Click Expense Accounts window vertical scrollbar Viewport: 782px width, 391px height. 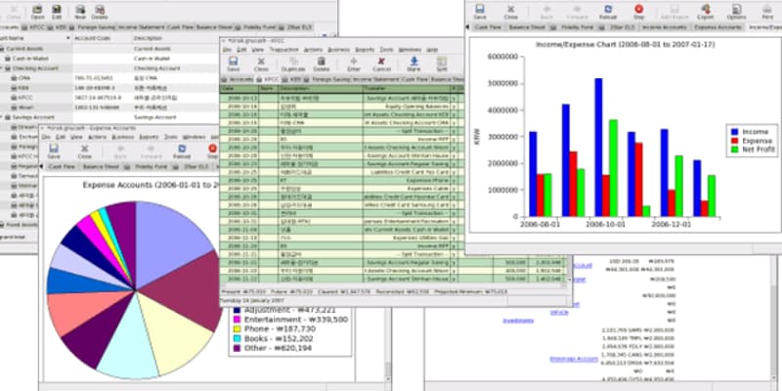pos(388,344)
